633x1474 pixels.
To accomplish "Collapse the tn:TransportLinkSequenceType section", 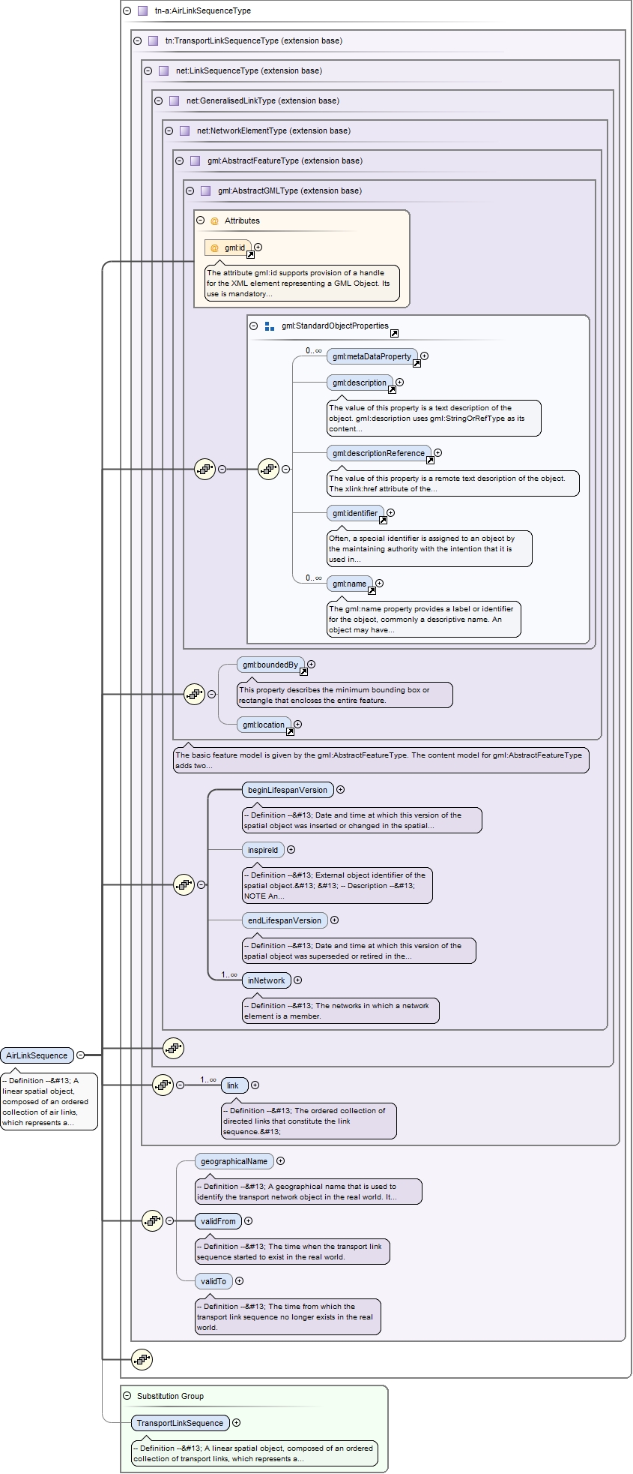I will (x=137, y=41).
